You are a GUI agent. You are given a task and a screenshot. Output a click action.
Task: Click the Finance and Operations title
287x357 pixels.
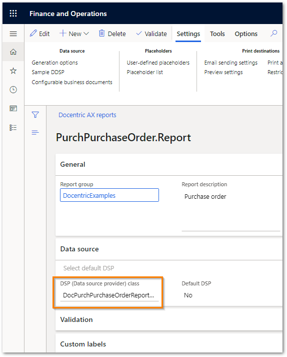(68, 14)
